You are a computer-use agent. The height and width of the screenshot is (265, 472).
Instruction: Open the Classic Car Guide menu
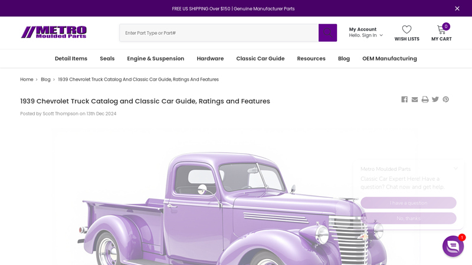coord(260,58)
